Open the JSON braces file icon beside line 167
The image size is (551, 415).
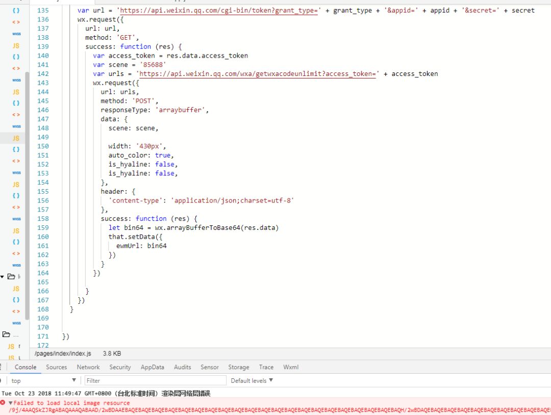pos(16,300)
